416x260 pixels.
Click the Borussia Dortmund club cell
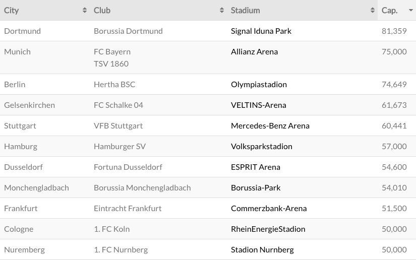pos(128,31)
